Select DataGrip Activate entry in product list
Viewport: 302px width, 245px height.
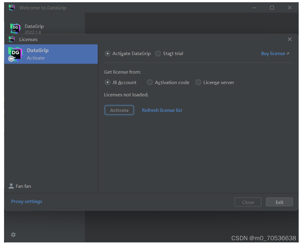51,54
